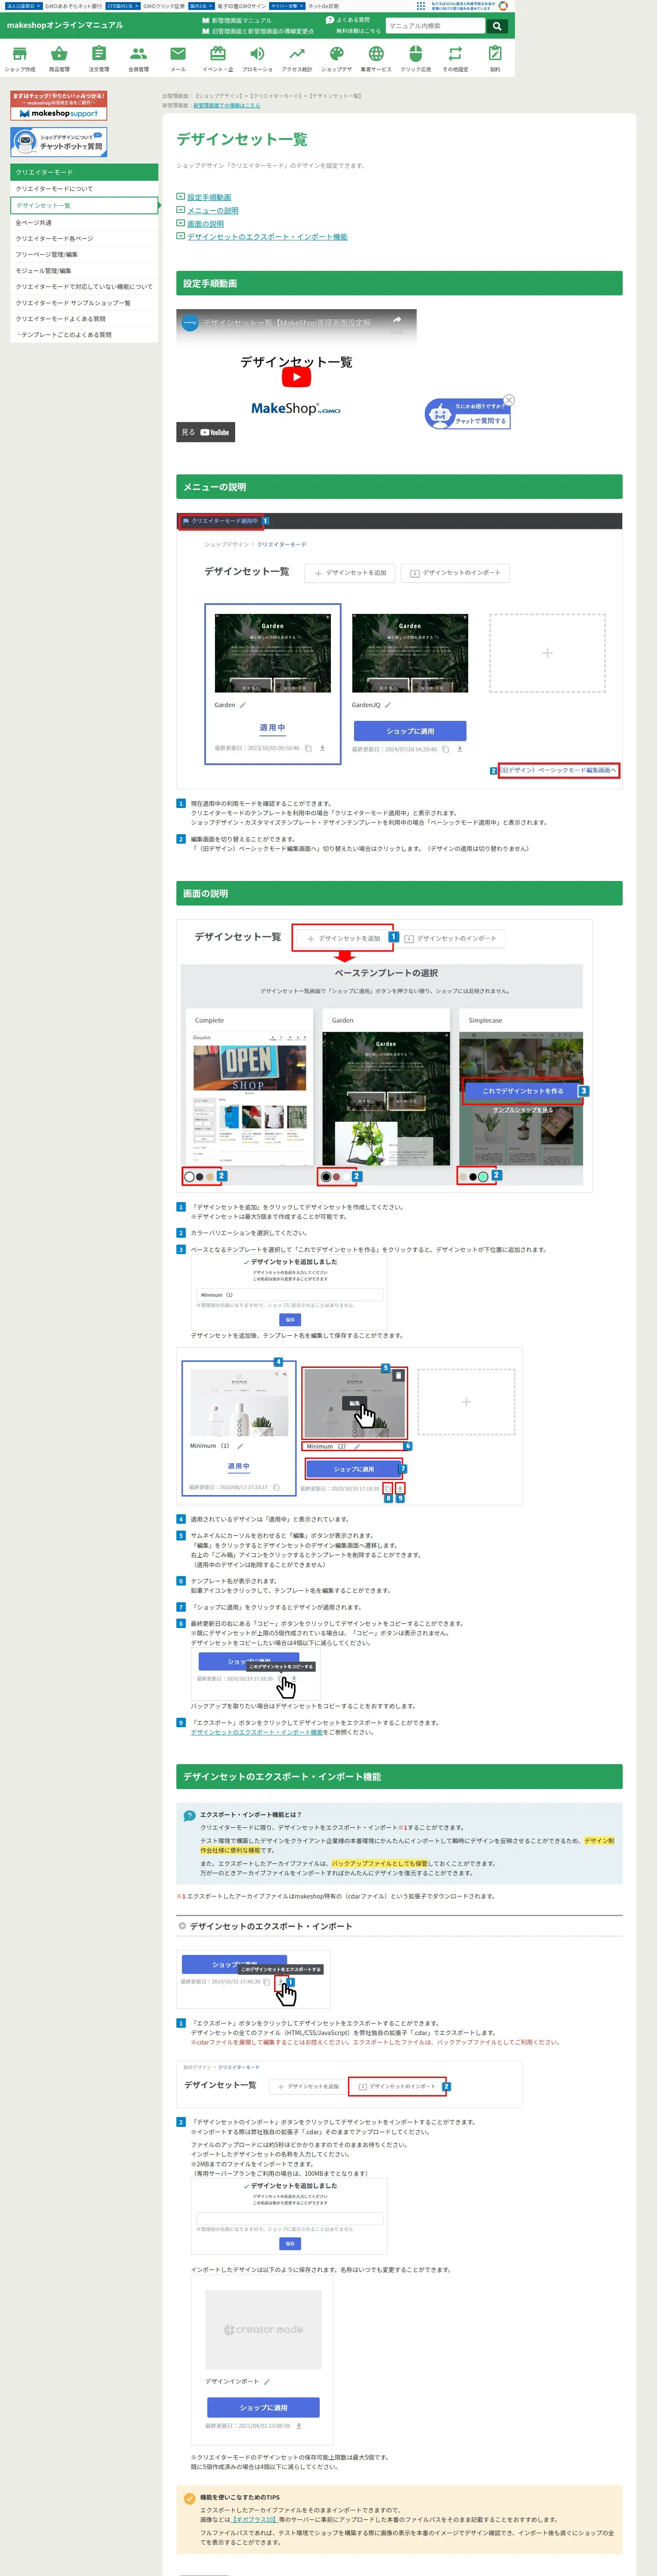Play the デザインセット一覧 YouTube video

click(x=296, y=377)
